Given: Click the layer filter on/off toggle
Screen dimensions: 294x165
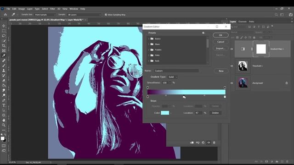Looking at the screenshot, I should point(272,26).
